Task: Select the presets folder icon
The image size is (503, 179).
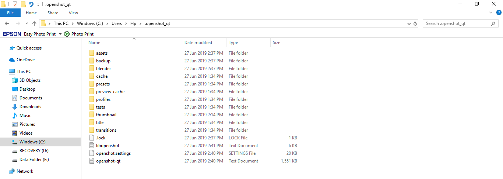Action: tap(92, 84)
